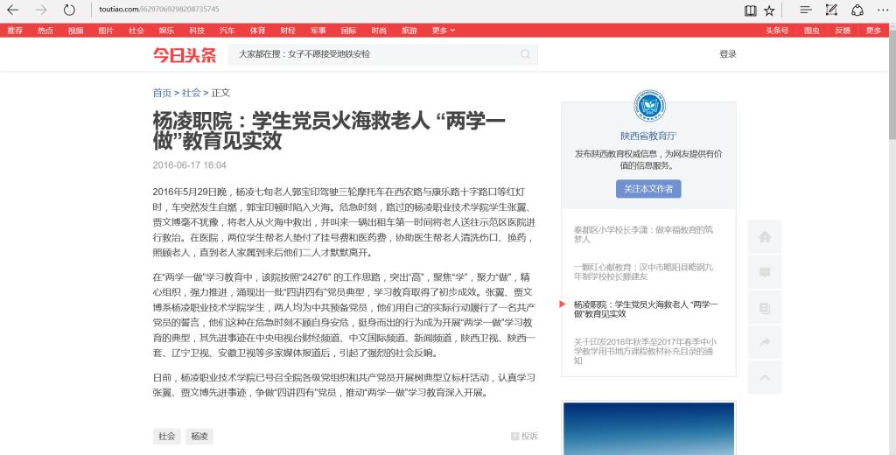Switch to the 视频 channel tab
896x455 pixels.
click(x=76, y=31)
